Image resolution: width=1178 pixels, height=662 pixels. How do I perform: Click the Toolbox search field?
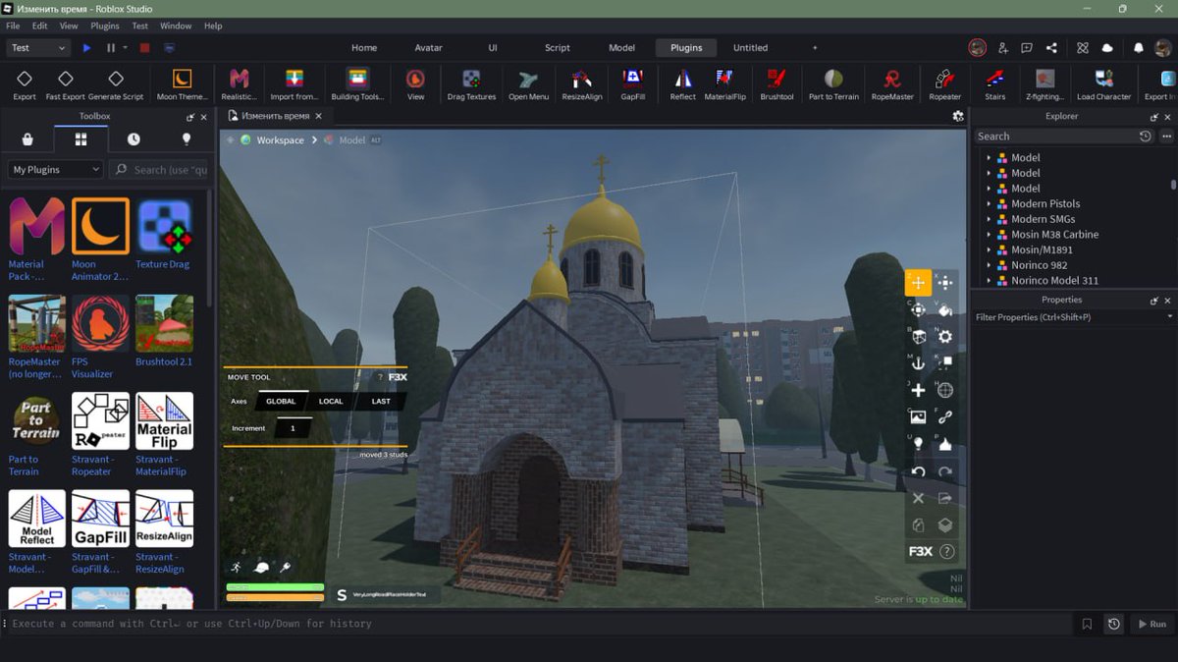[x=158, y=169]
